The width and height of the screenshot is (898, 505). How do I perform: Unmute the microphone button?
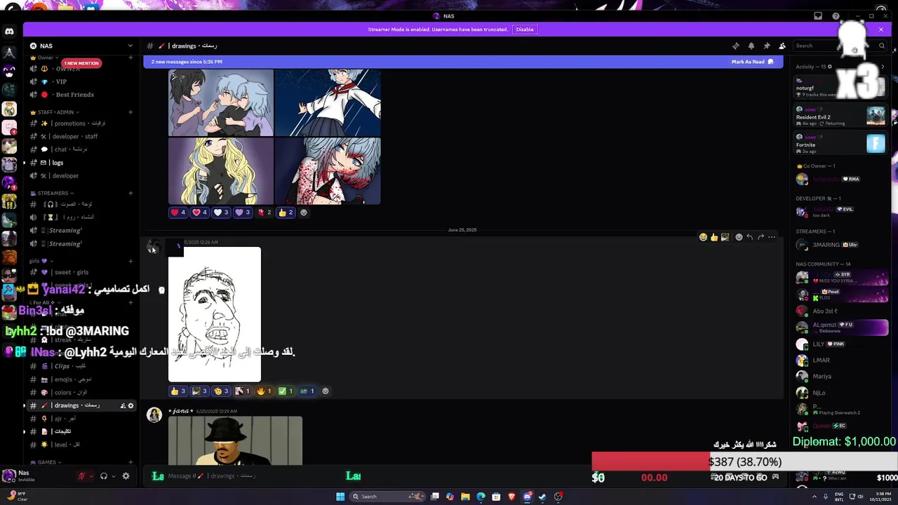coord(81,476)
